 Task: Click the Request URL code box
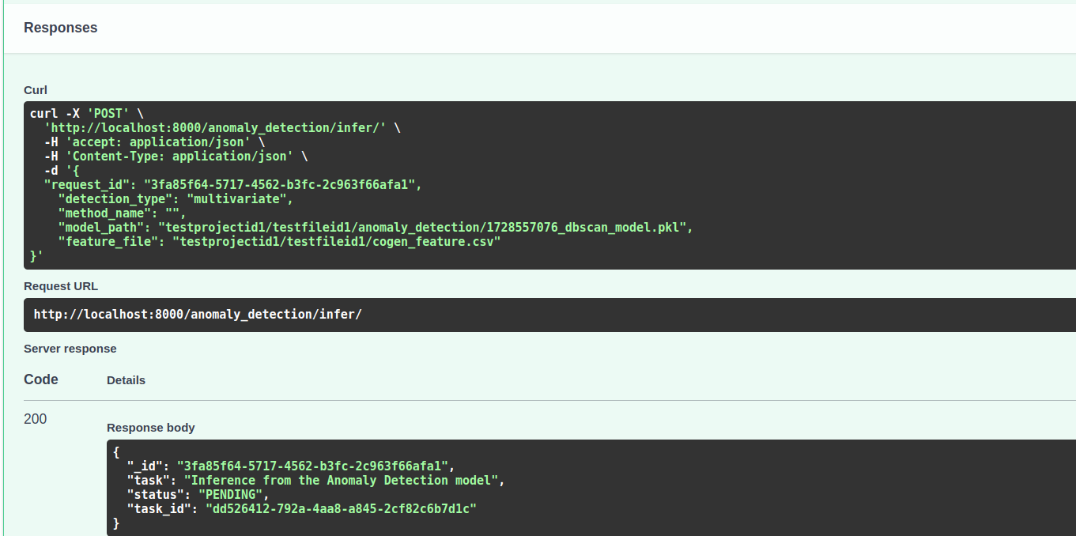(198, 315)
